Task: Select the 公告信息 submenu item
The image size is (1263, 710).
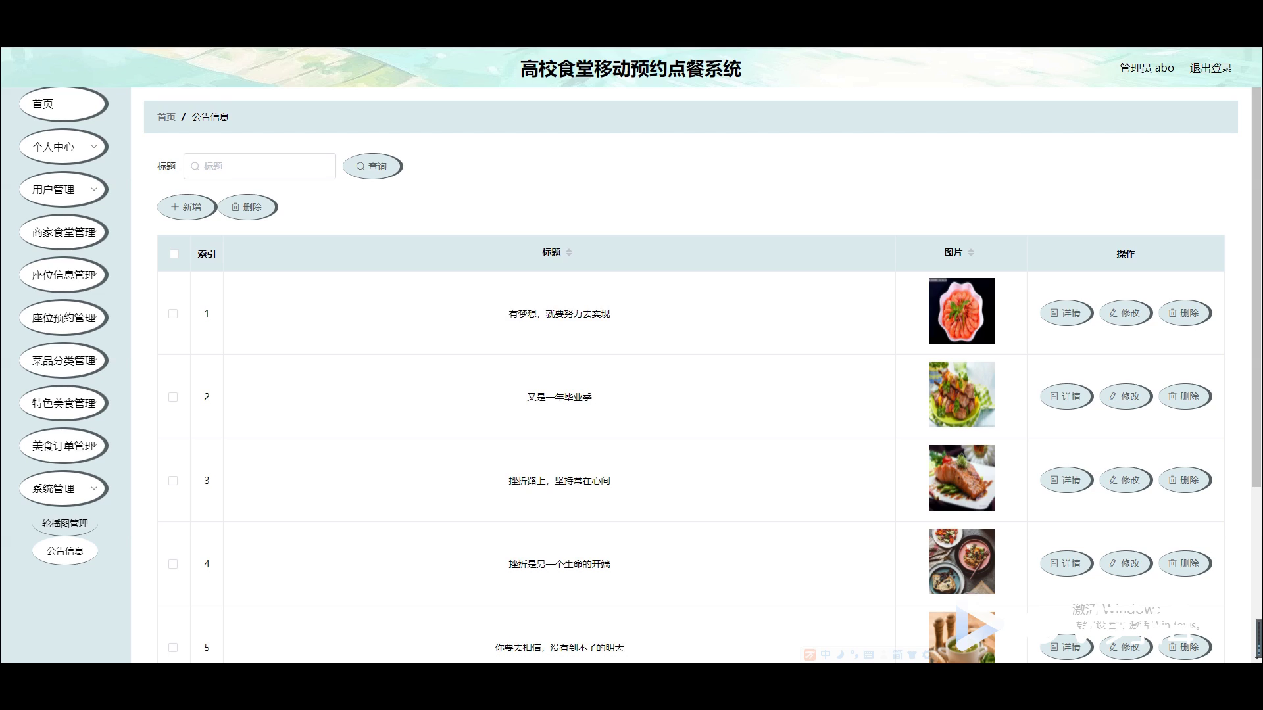Action: (x=65, y=551)
